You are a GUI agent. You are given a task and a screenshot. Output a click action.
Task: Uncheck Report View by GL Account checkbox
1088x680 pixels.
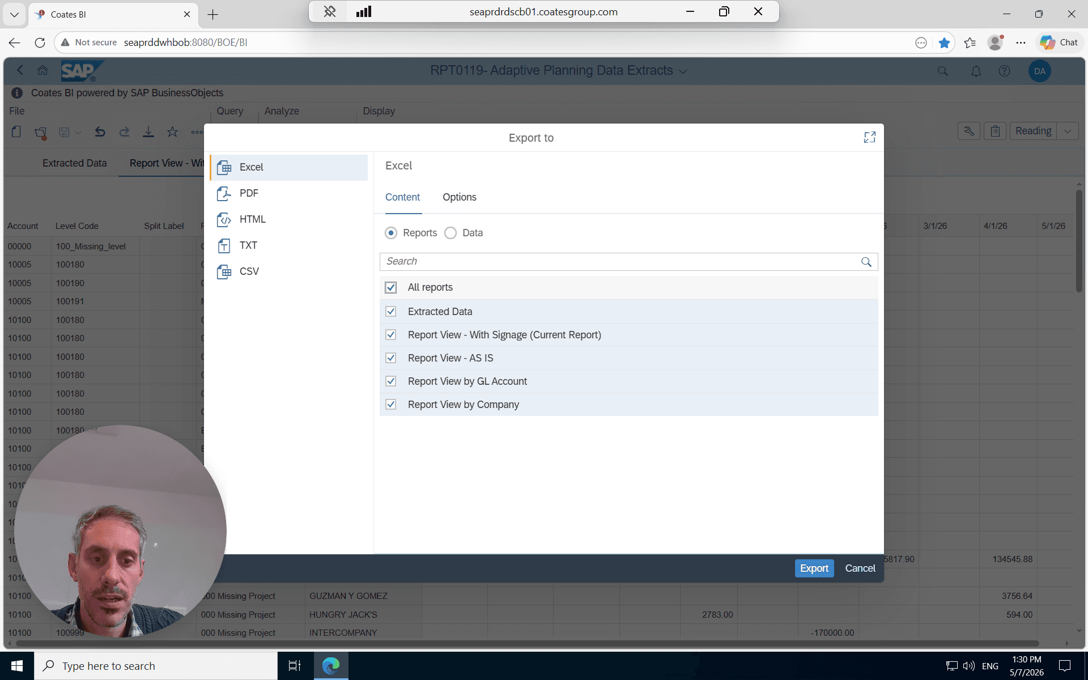pyautogui.click(x=391, y=381)
